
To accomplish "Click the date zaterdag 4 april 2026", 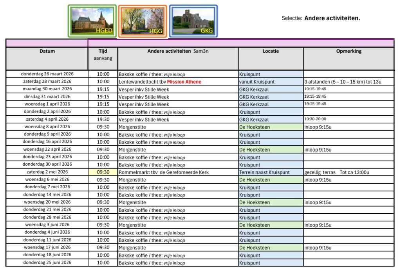I will click(47, 120).
